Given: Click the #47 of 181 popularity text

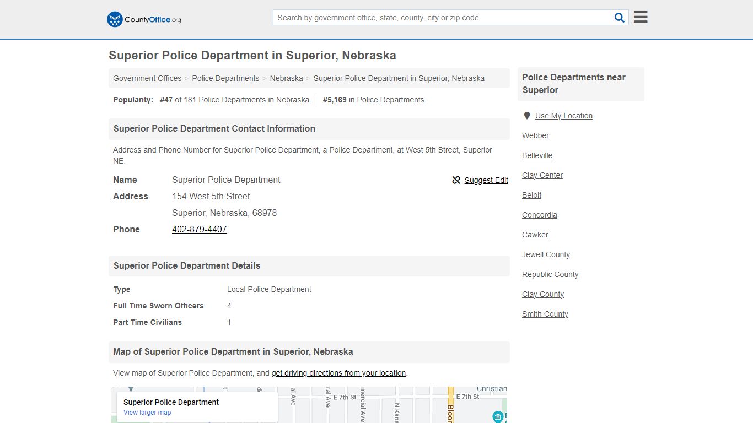Looking at the screenshot, I should (234, 100).
